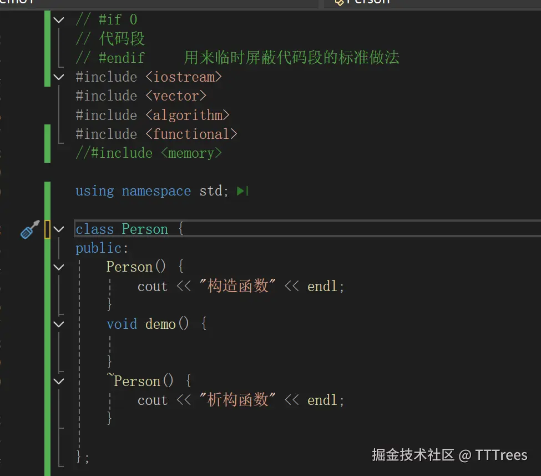Click the 掘金技术社区 watermark text

click(x=413, y=455)
